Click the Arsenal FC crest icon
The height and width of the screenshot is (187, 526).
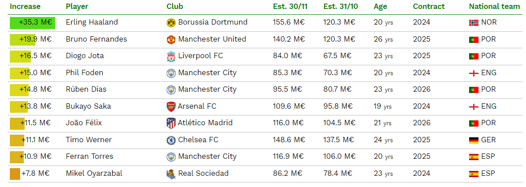[x=171, y=106]
